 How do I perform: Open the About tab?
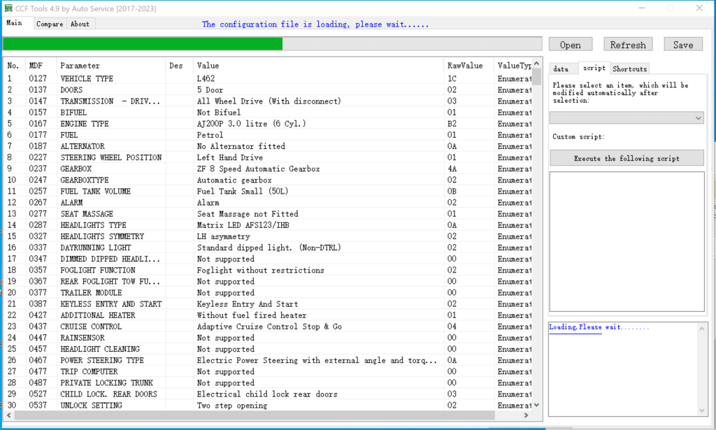[80, 24]
